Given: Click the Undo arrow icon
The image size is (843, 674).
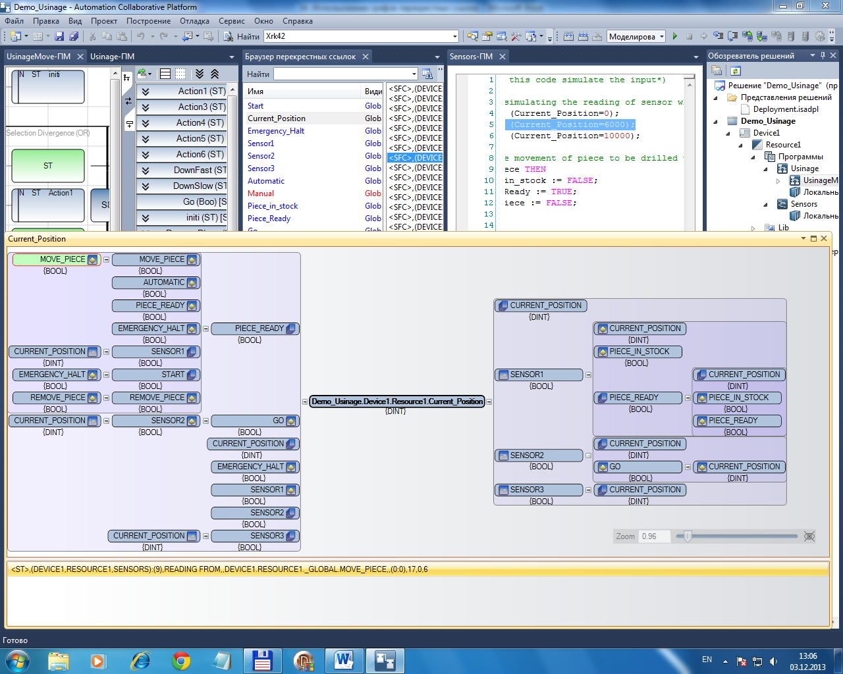Looking at the screenshot, I should pos(140,37).
